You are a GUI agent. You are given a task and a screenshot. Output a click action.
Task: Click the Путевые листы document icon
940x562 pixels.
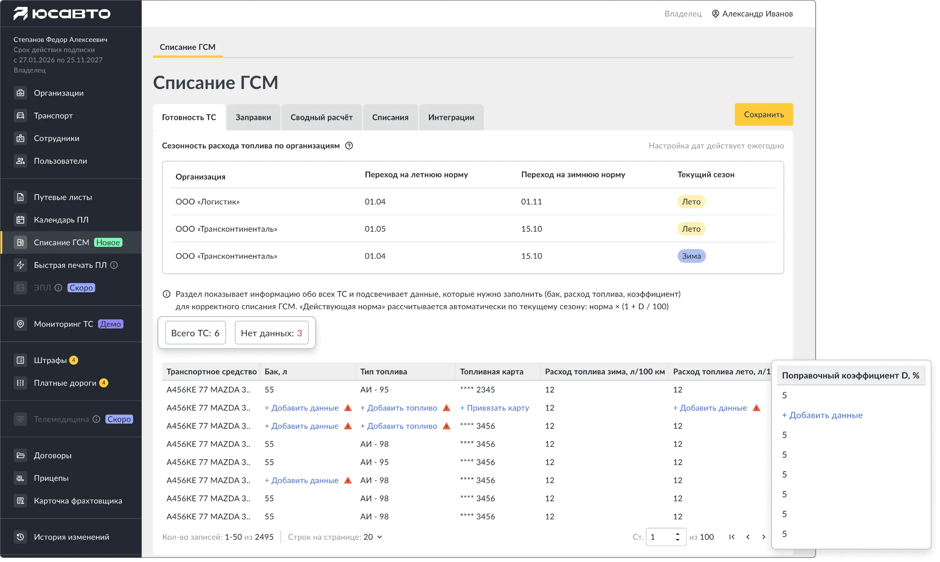point(20,197)
